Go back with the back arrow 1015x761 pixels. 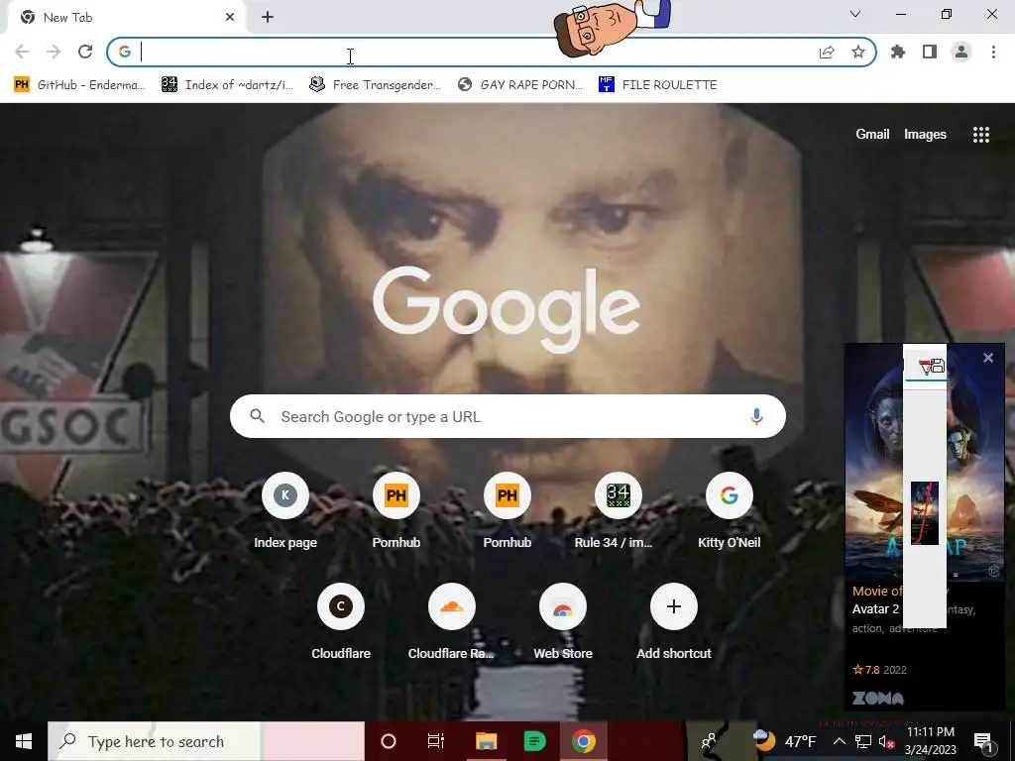tap(22, 52)
